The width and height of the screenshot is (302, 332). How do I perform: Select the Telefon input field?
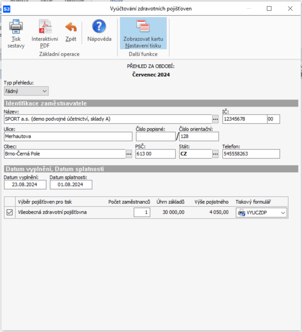pos(251,154)
